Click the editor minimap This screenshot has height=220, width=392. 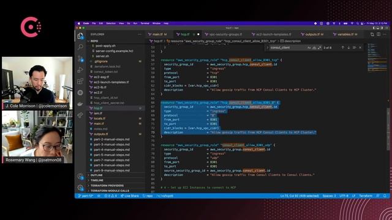[377, 57]
